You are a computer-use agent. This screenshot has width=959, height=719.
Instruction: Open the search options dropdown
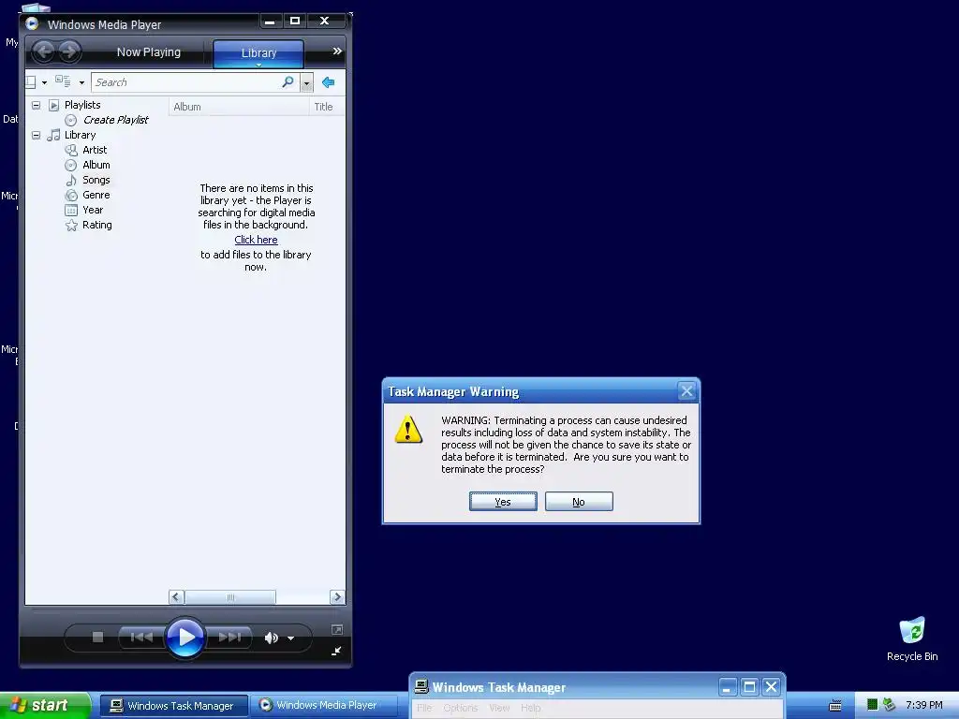[x=307, y=82]
